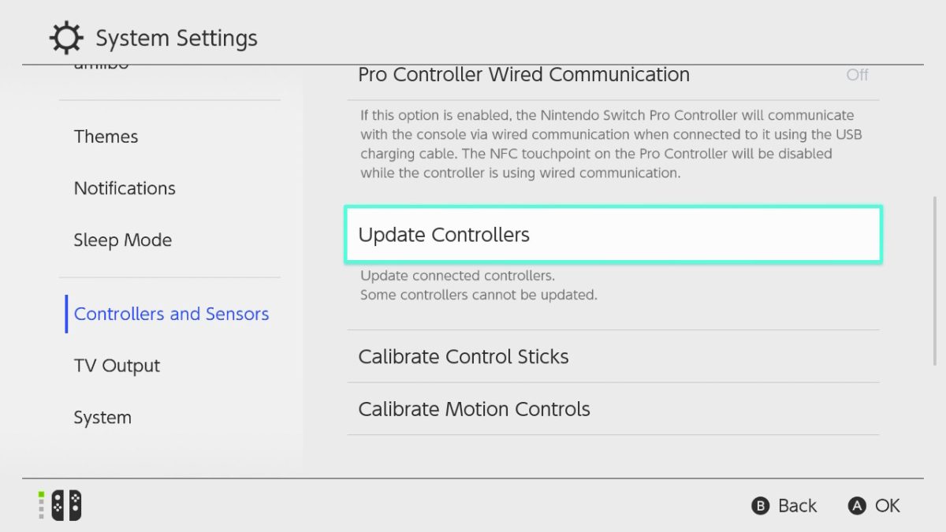This screenshot has width=946, height=532.
Task: Select Controllers and Sensors section
Action: click(171, 314)
